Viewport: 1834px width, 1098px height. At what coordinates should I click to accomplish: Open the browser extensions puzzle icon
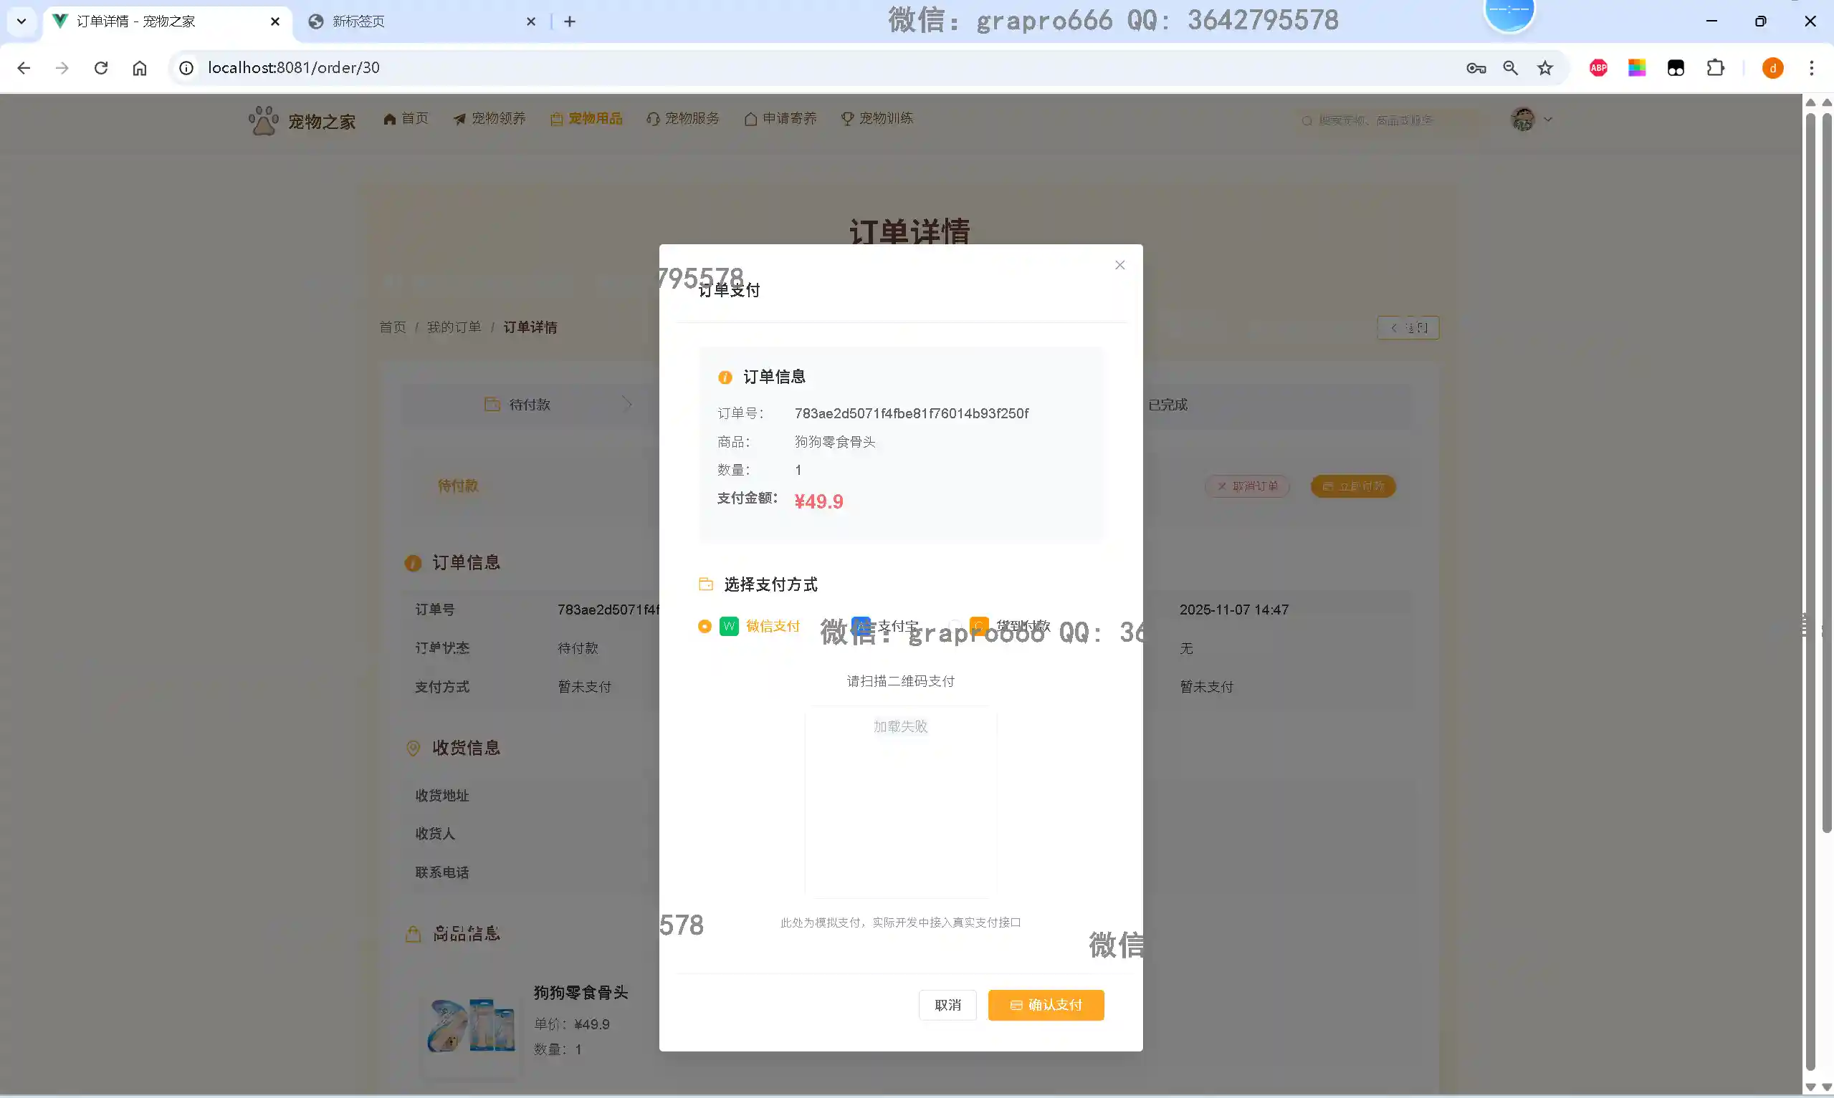pos(1715,68)
